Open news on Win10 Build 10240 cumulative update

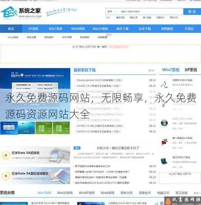pos(102,183)
